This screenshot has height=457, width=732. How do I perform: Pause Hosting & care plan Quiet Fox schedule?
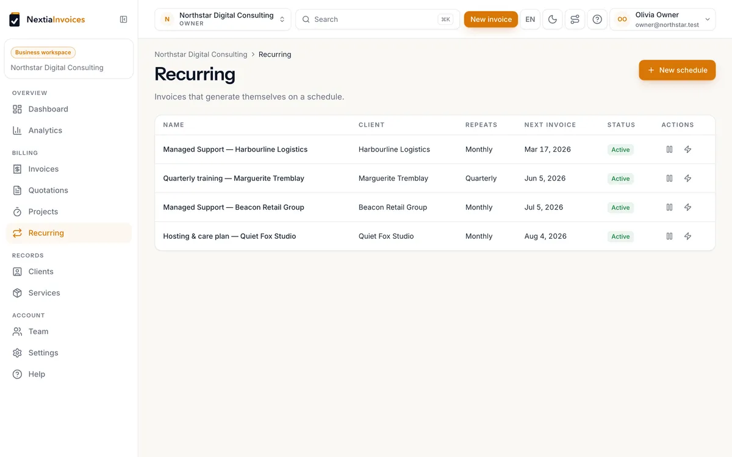coord(669,236)
